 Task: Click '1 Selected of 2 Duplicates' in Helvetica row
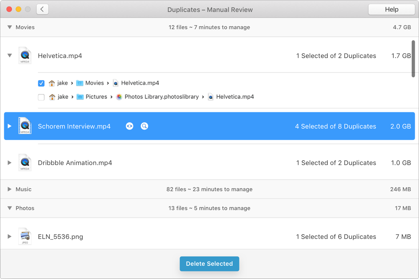point(336,56)
